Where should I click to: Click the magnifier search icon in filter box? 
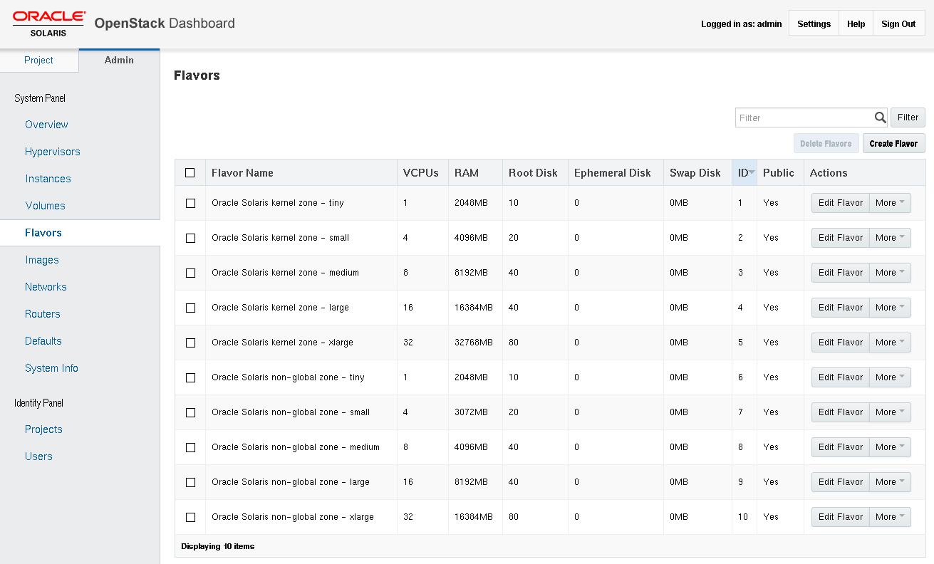[881, 117]
